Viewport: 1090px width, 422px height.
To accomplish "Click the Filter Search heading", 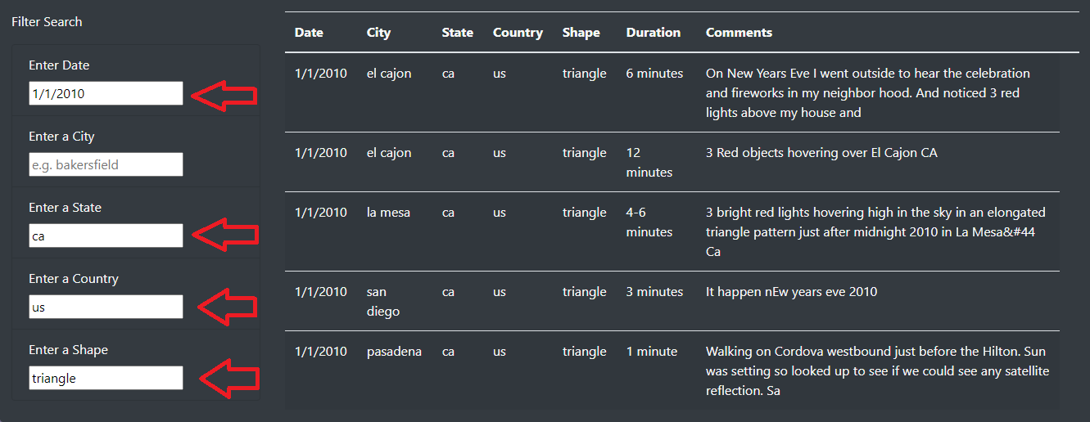I will 47,22.
